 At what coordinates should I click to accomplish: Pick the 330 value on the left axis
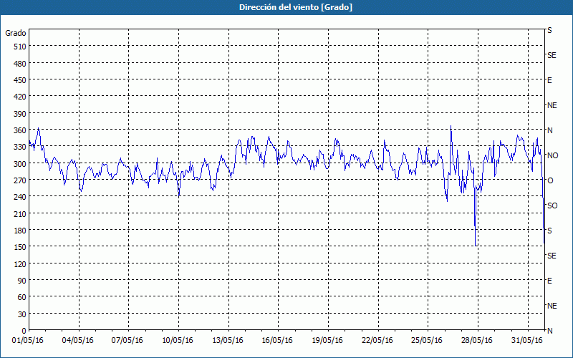[20, 147]
